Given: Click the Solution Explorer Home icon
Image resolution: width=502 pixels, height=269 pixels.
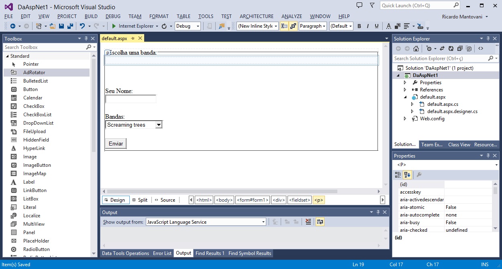Looking at the screenshot, I should tap(416, 49).
